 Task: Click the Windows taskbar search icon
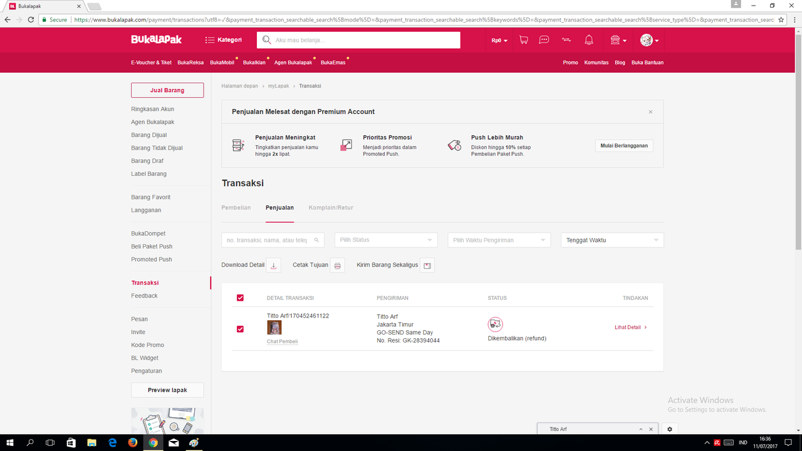tap(30, 443)
